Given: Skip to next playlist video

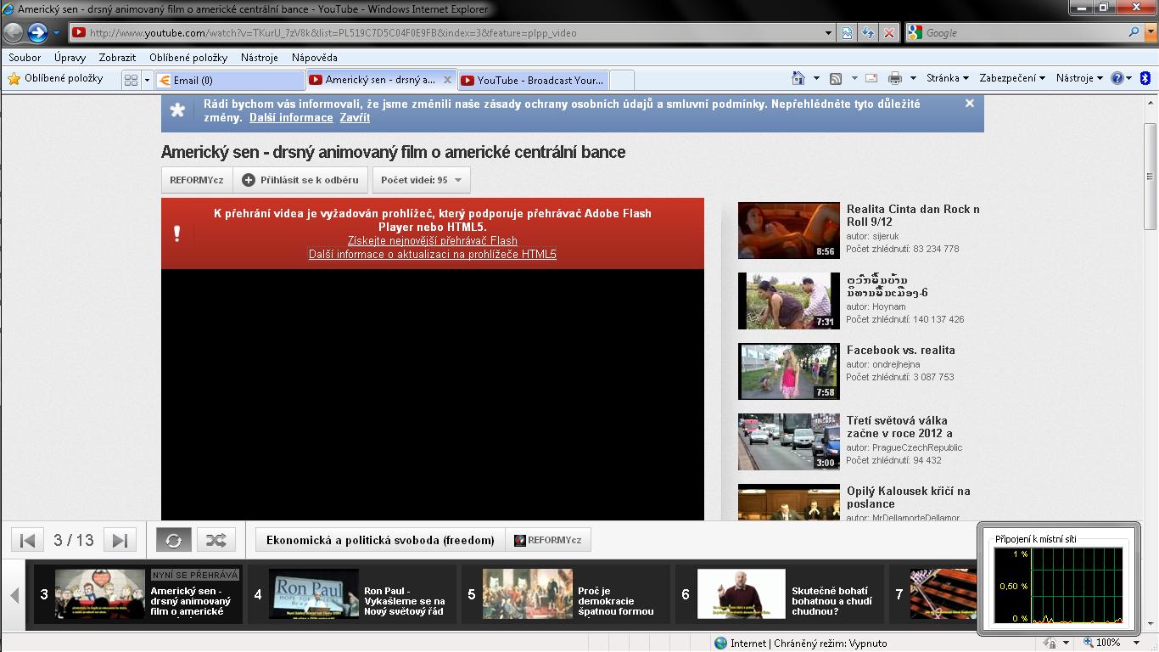Looking at the screenshot, I should (x=120, y=540).
